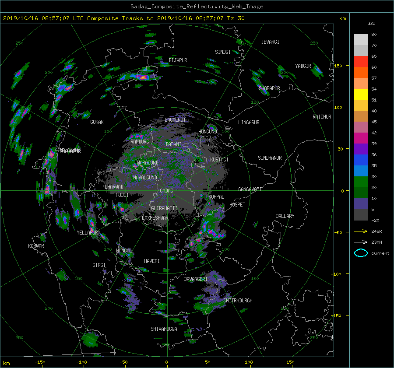Select the red 65 dBZ legend swatch
The image size is (394, 368).
(361, 61)
